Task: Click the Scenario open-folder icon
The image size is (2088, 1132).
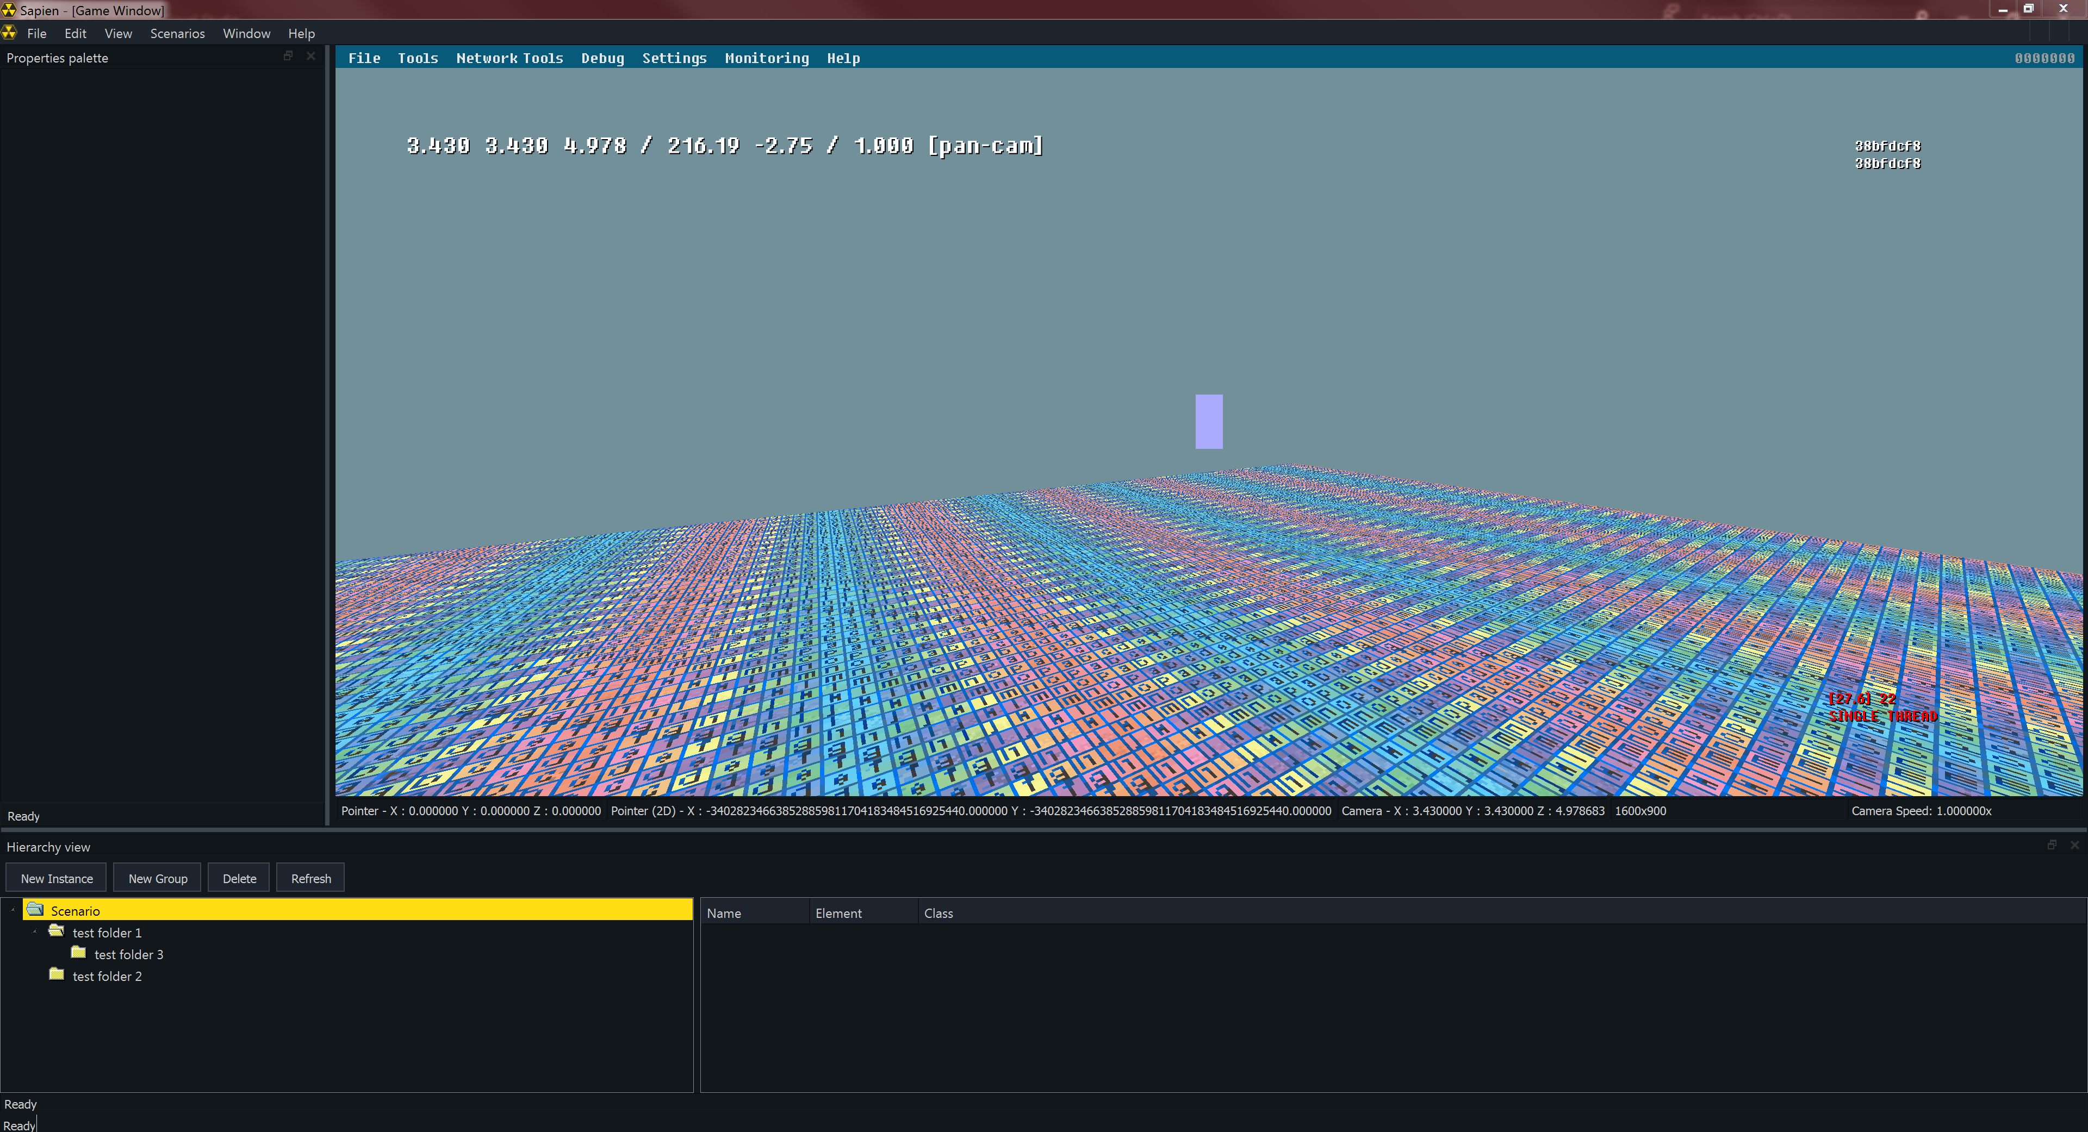Action: click(35, 909)
